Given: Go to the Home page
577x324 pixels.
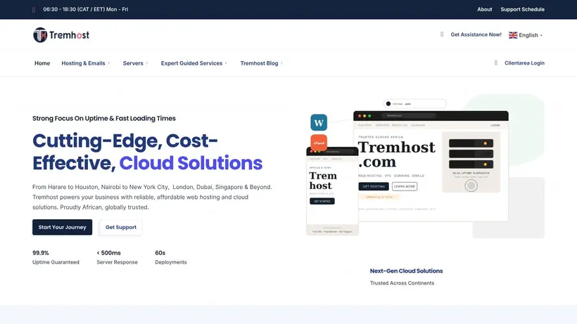Looking at the screenshot, I should tap(42, 63).
